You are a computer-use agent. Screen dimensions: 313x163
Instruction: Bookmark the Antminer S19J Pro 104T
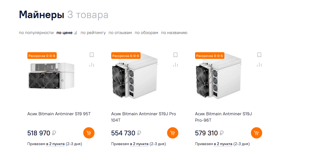[x=176, y=55]
